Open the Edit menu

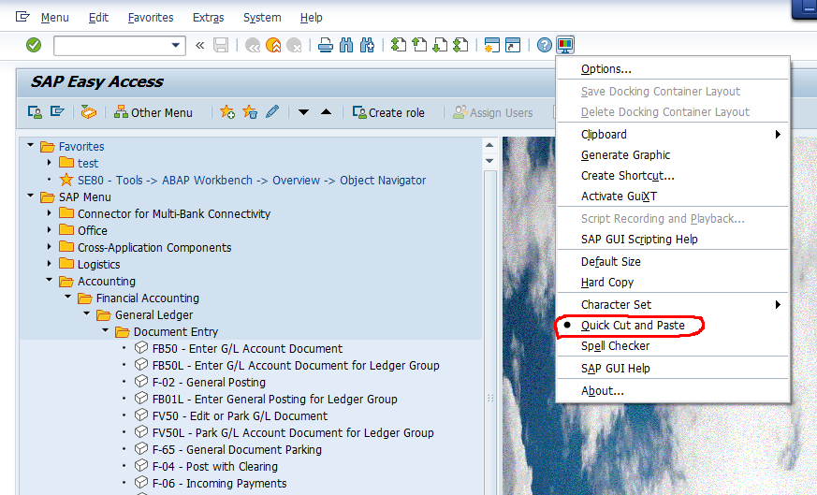tap(98, 17)
